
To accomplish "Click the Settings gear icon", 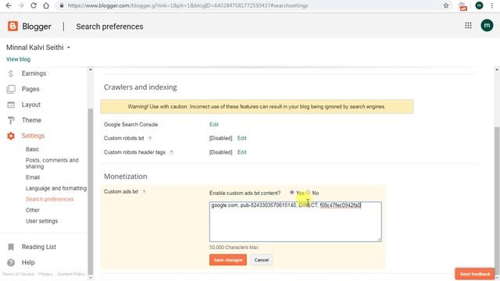I will point(11,136).
